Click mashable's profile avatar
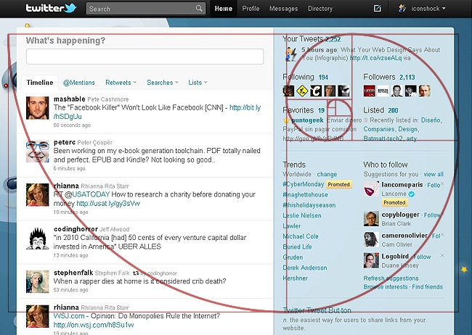The image size is (472, 335). click(38, 107)
